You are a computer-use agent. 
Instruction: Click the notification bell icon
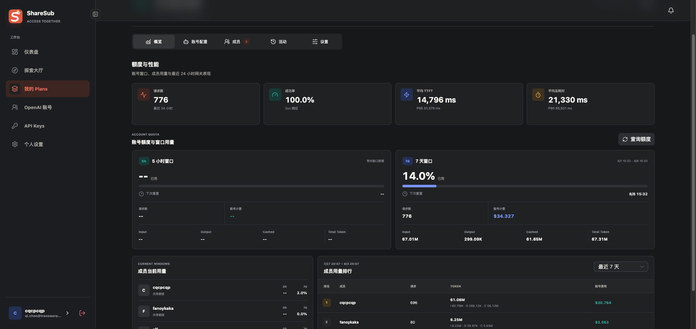tap(671, 11)
